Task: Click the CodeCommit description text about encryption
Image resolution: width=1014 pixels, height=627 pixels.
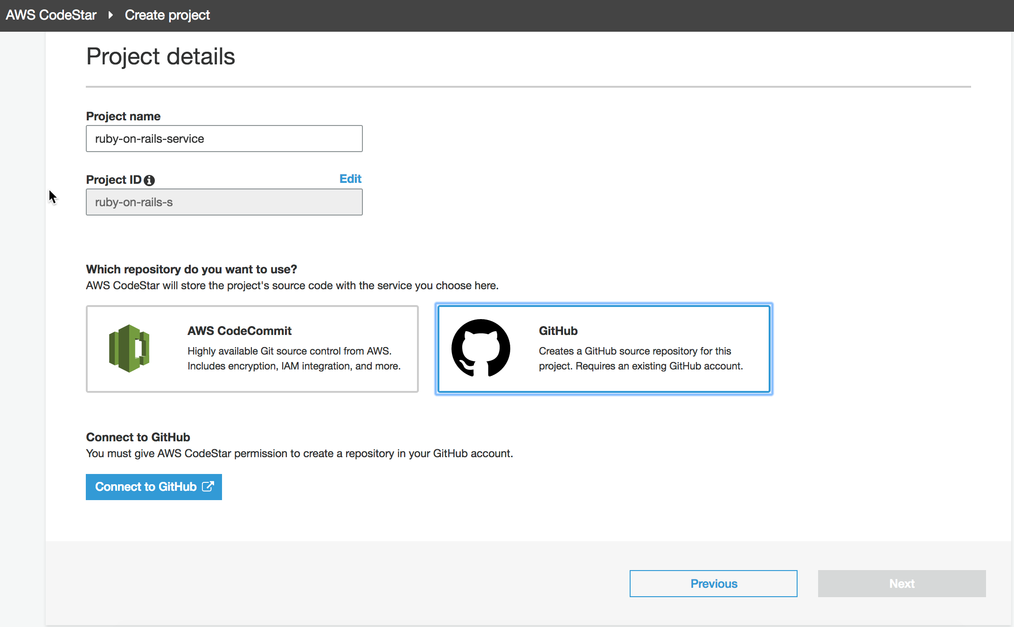Action: [294, 366]
